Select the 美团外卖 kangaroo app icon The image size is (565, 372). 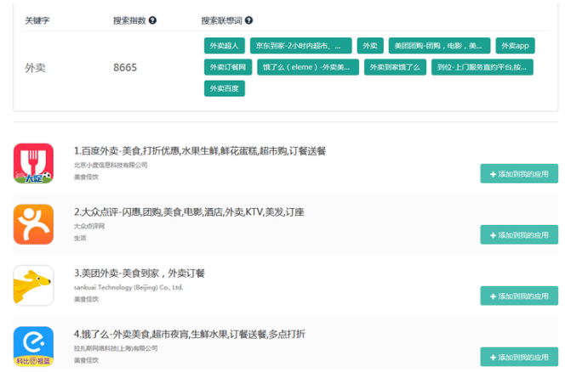pos(33,285)
